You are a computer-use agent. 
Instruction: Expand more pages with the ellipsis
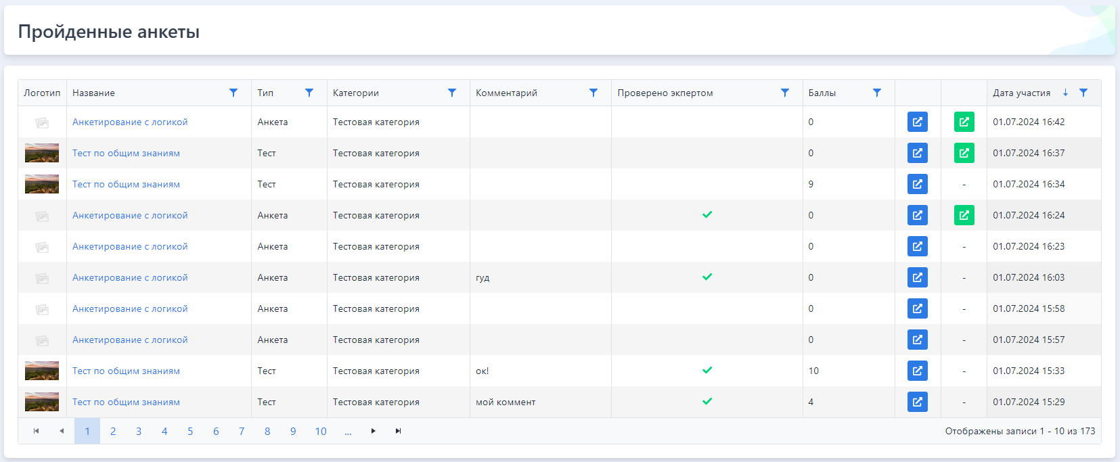[348, 431]
